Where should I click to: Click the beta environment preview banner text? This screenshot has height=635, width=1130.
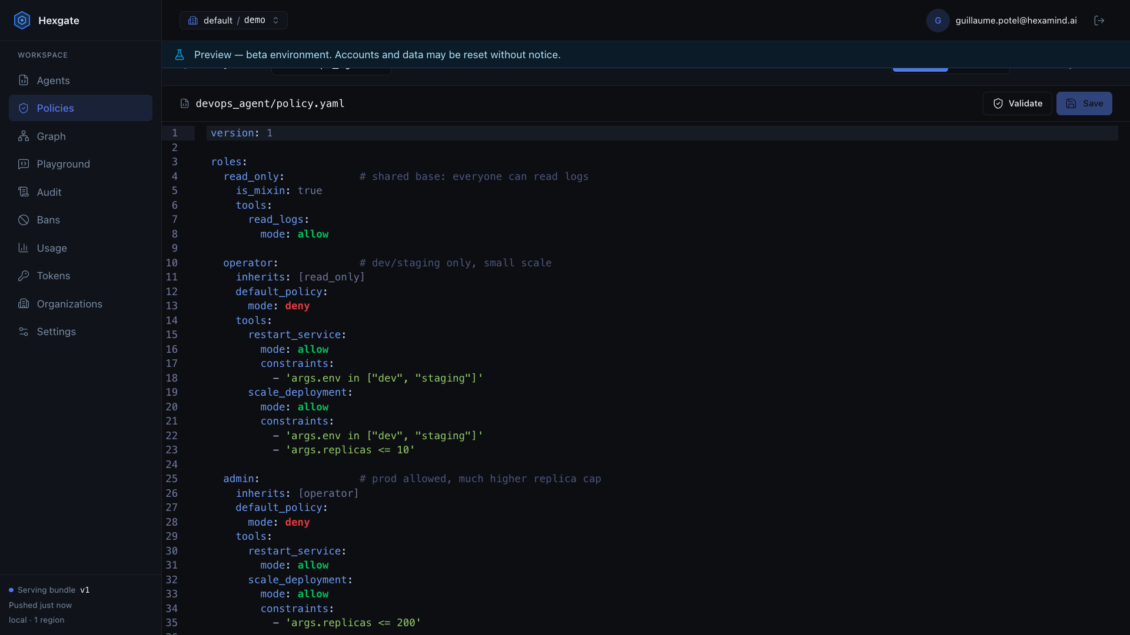tap(377, 55)
